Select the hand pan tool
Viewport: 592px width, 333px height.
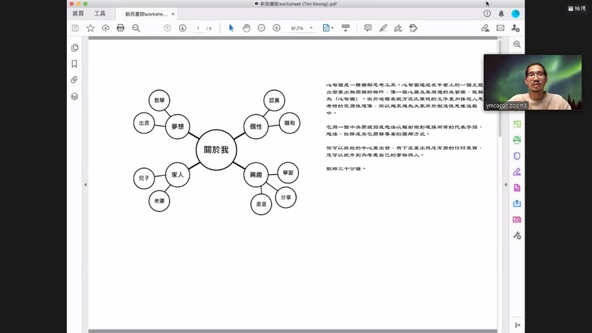246,28
